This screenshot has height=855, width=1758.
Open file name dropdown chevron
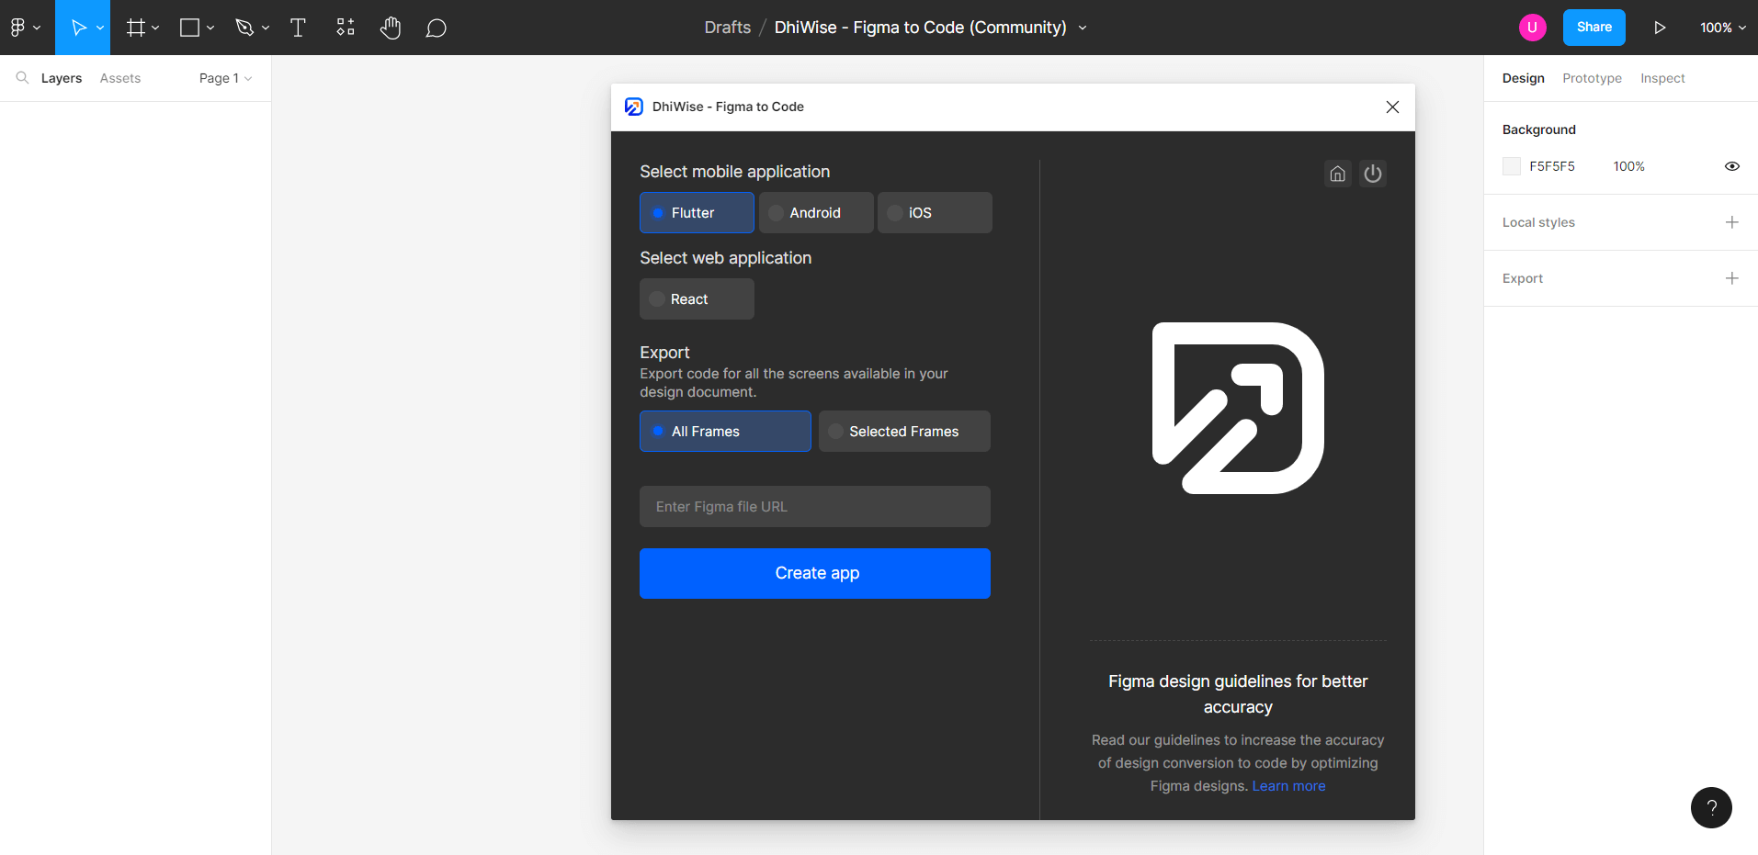(x=1083, y=28)
